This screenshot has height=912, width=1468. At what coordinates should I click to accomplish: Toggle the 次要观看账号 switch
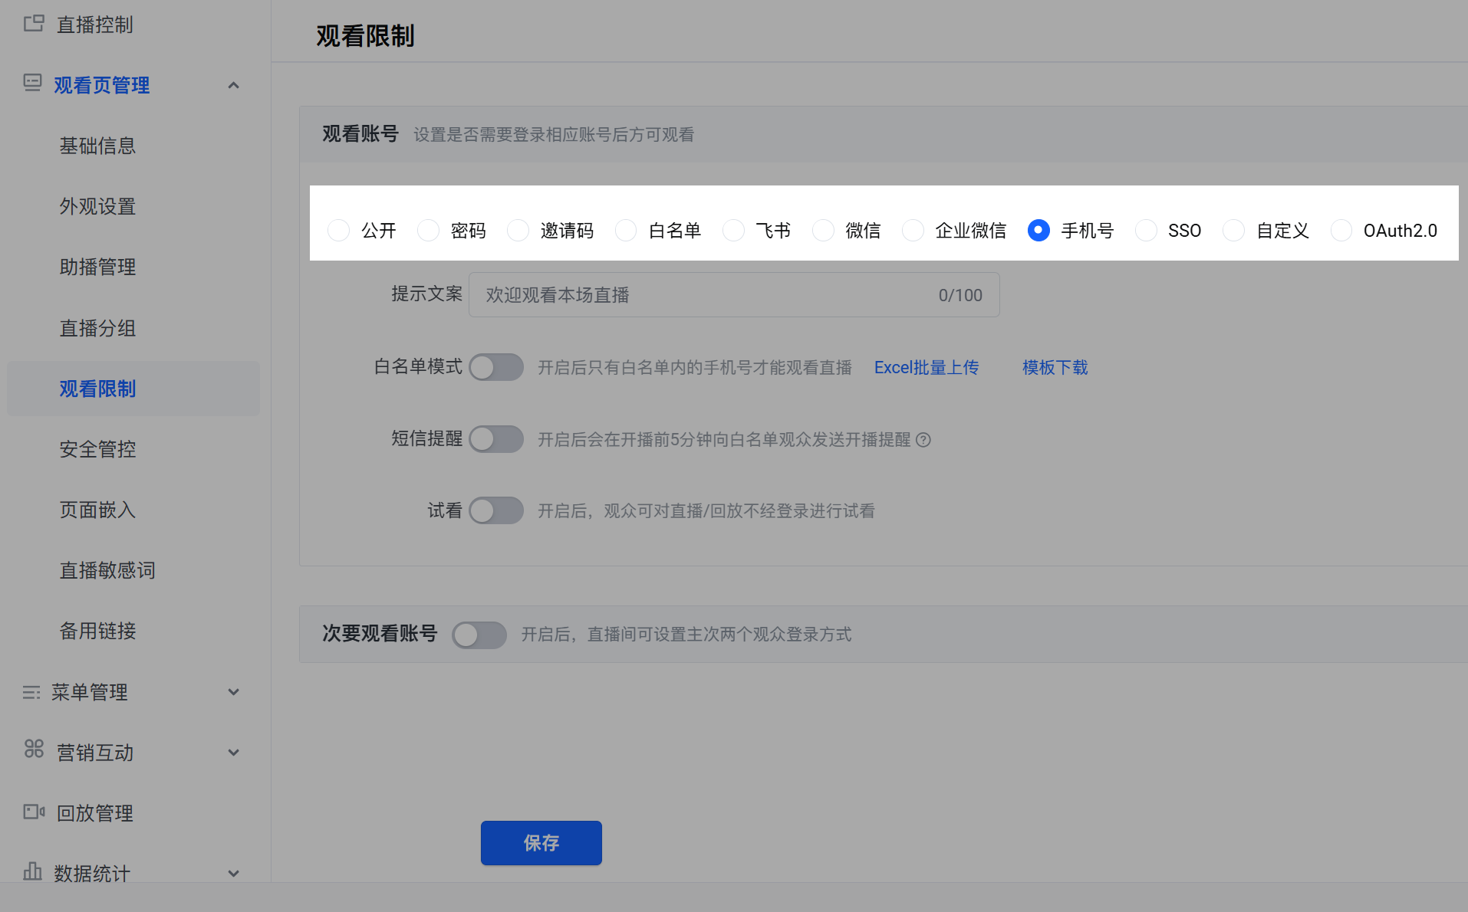click(x=479, y=635)
